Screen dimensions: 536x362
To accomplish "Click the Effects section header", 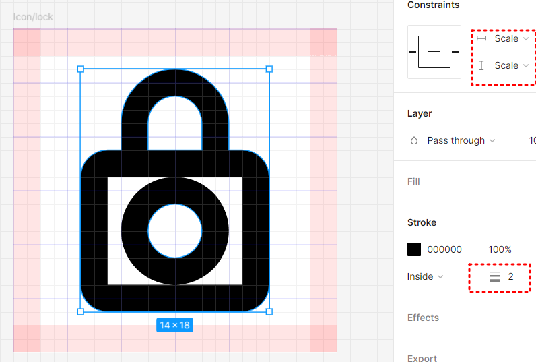I will click(x=423, y=318).
